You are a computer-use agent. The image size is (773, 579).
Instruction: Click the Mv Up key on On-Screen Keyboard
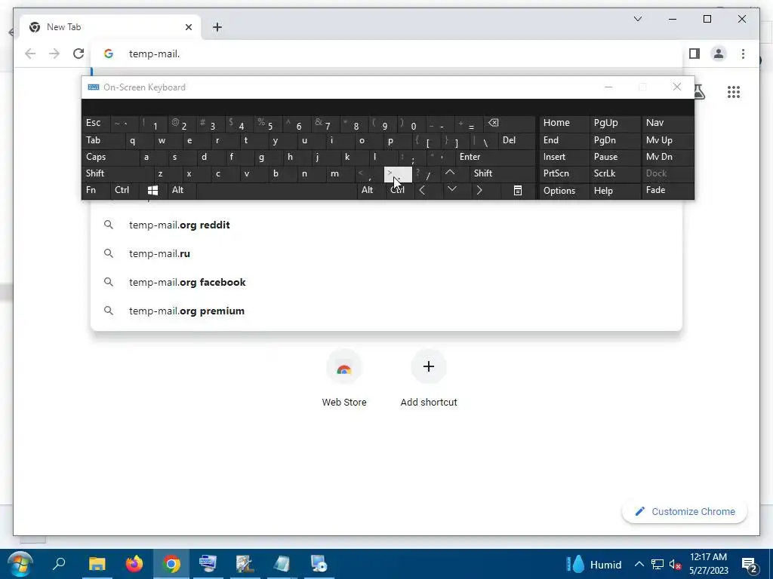coord(667,140)
